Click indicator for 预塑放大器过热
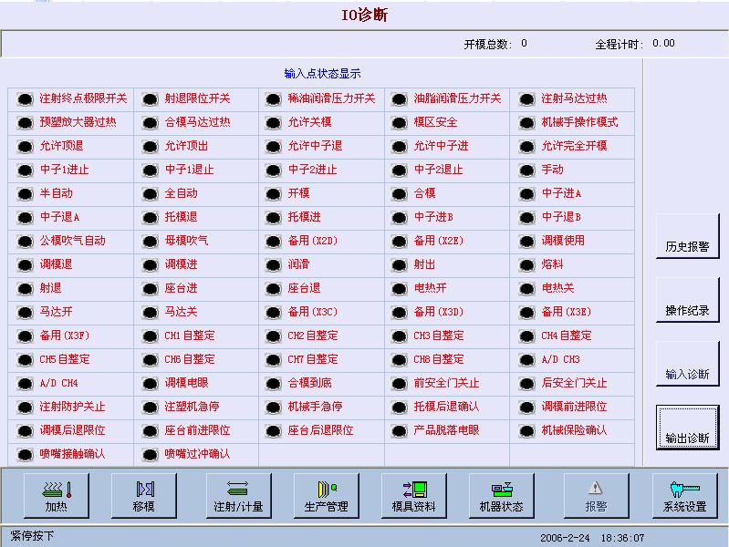729x547 pixels. [x=26, y=123]
